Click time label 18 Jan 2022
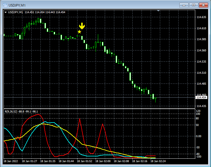The image size is (211, 167). click(x=11, y=161)
